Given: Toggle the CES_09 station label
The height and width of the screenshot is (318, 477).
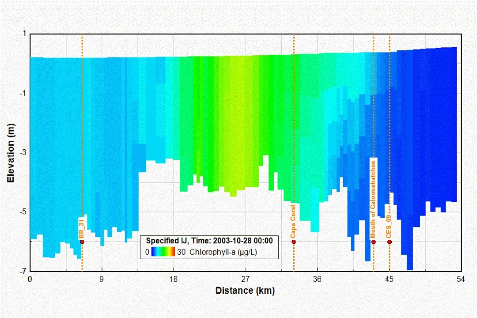Looking at the screenshot, I should click(x=388, y=225).
